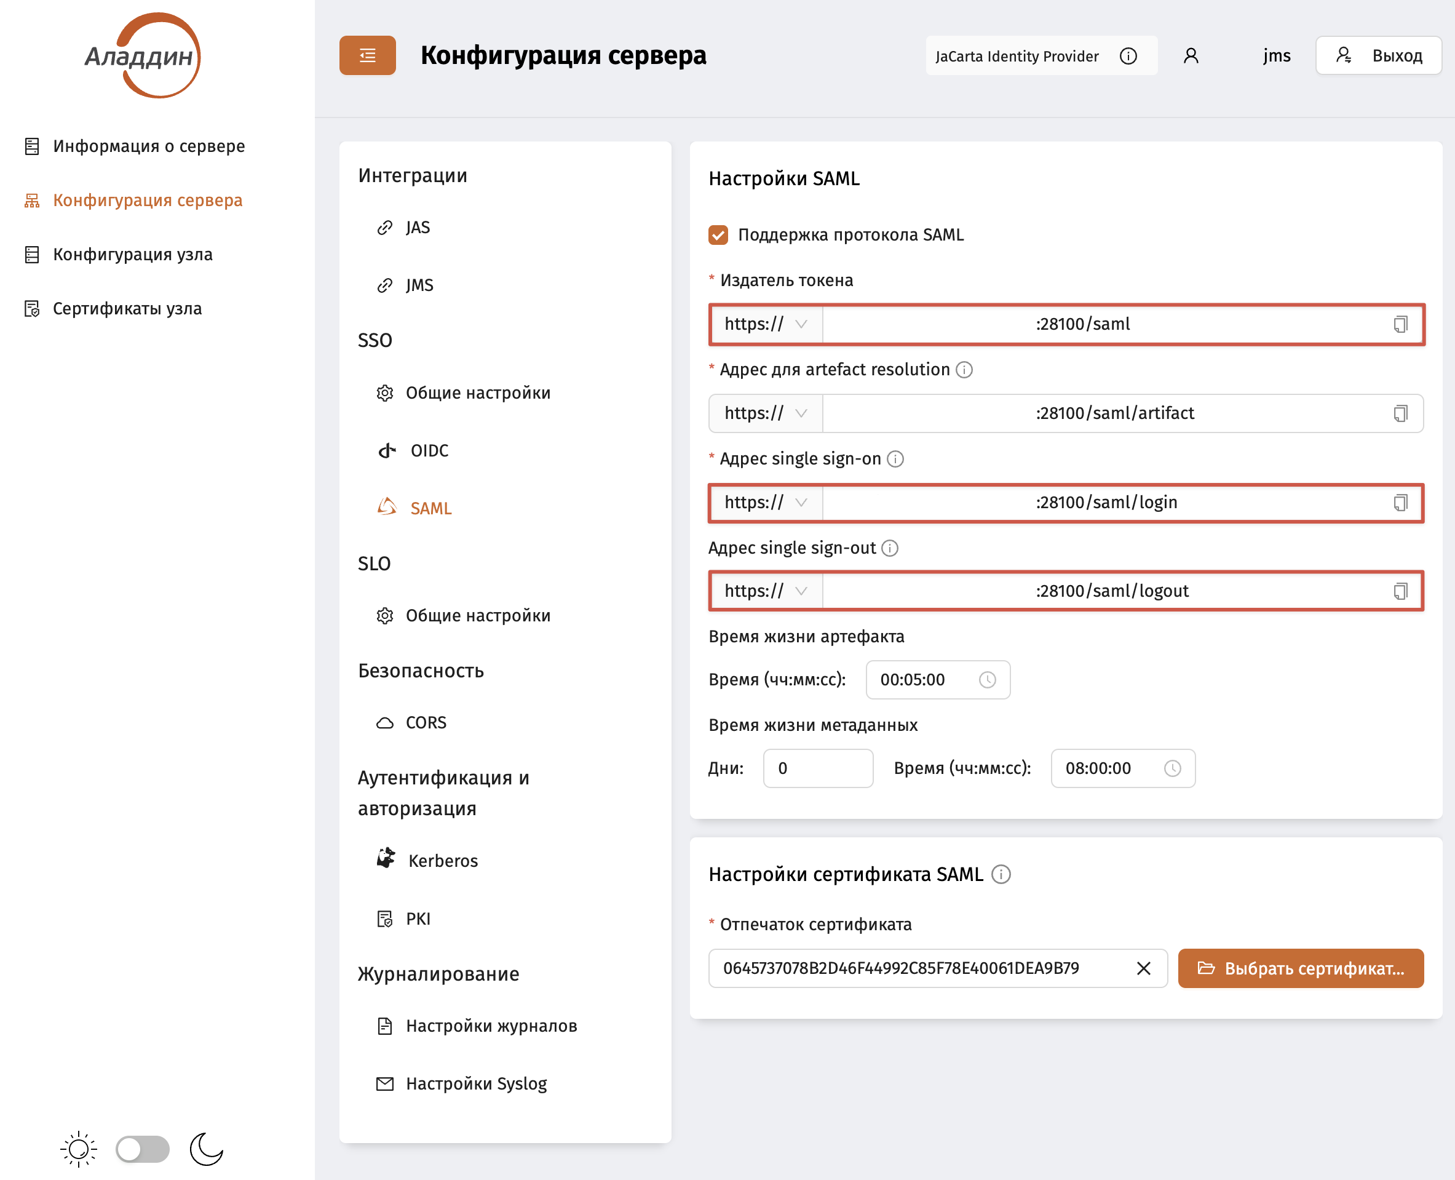Click the Выход logout button
The width and height of the screenshot is (1455, 1180).
point(1378,56)
